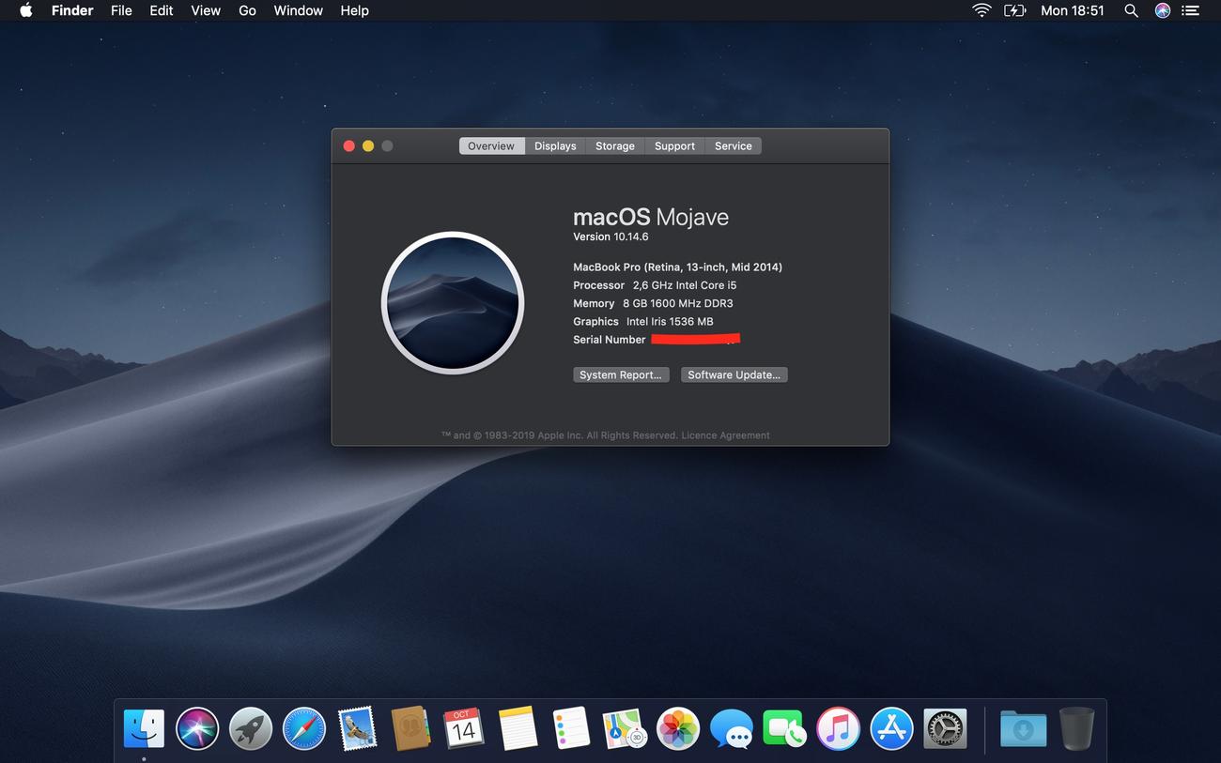Open Spotlight search magnifier
Viewport: 1221px width, 763px height.
1131,10
